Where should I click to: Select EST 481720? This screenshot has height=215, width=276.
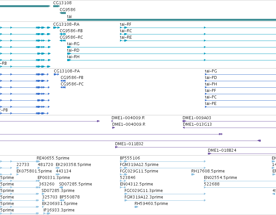pos(45,165)
